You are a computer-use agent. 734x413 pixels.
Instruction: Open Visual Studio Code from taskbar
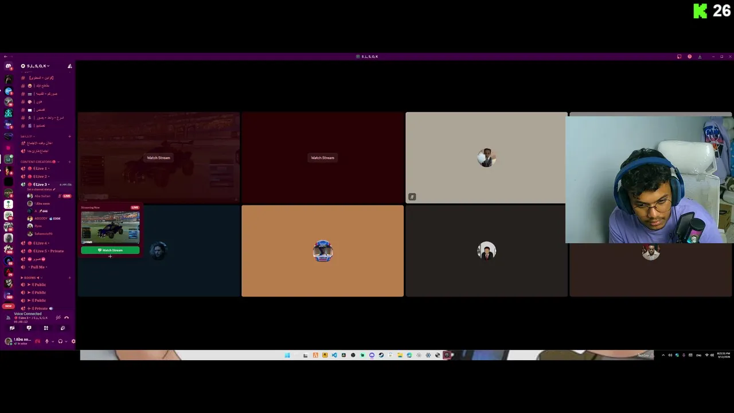pyautogui.click(x=334, y=355)
